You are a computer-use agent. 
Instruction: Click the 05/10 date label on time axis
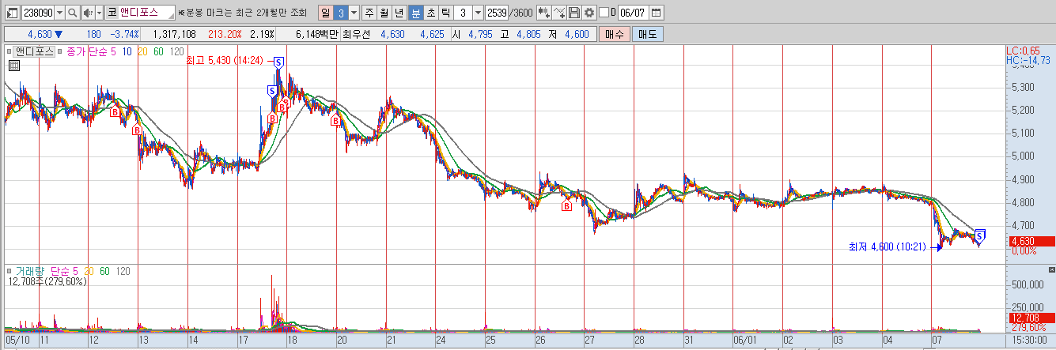(17, 340)
